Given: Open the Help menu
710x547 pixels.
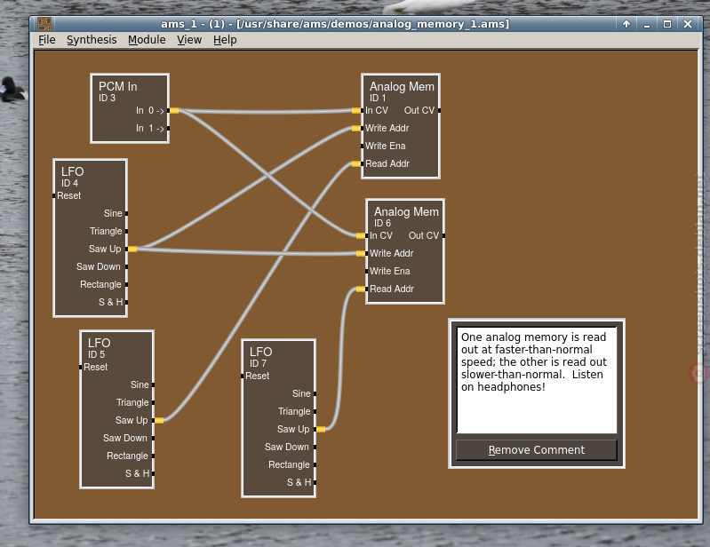Looking at the screenshot, I should point(225,40).
